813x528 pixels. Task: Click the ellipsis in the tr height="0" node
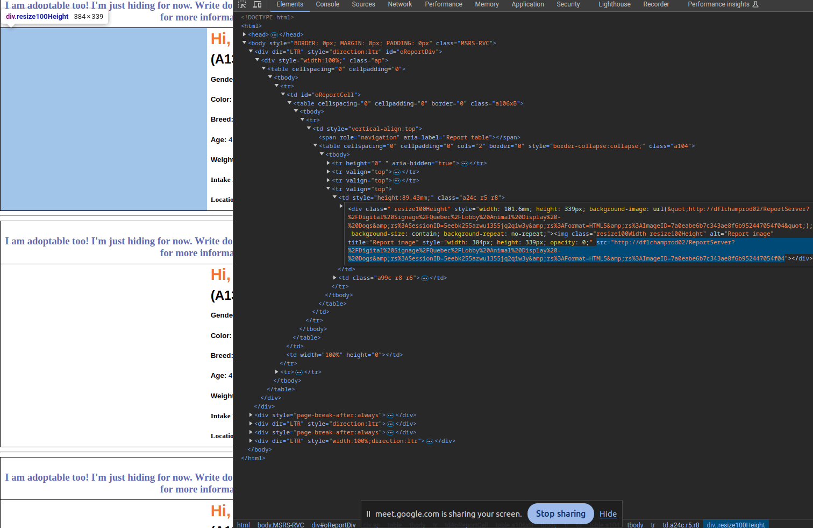[465, 164]
